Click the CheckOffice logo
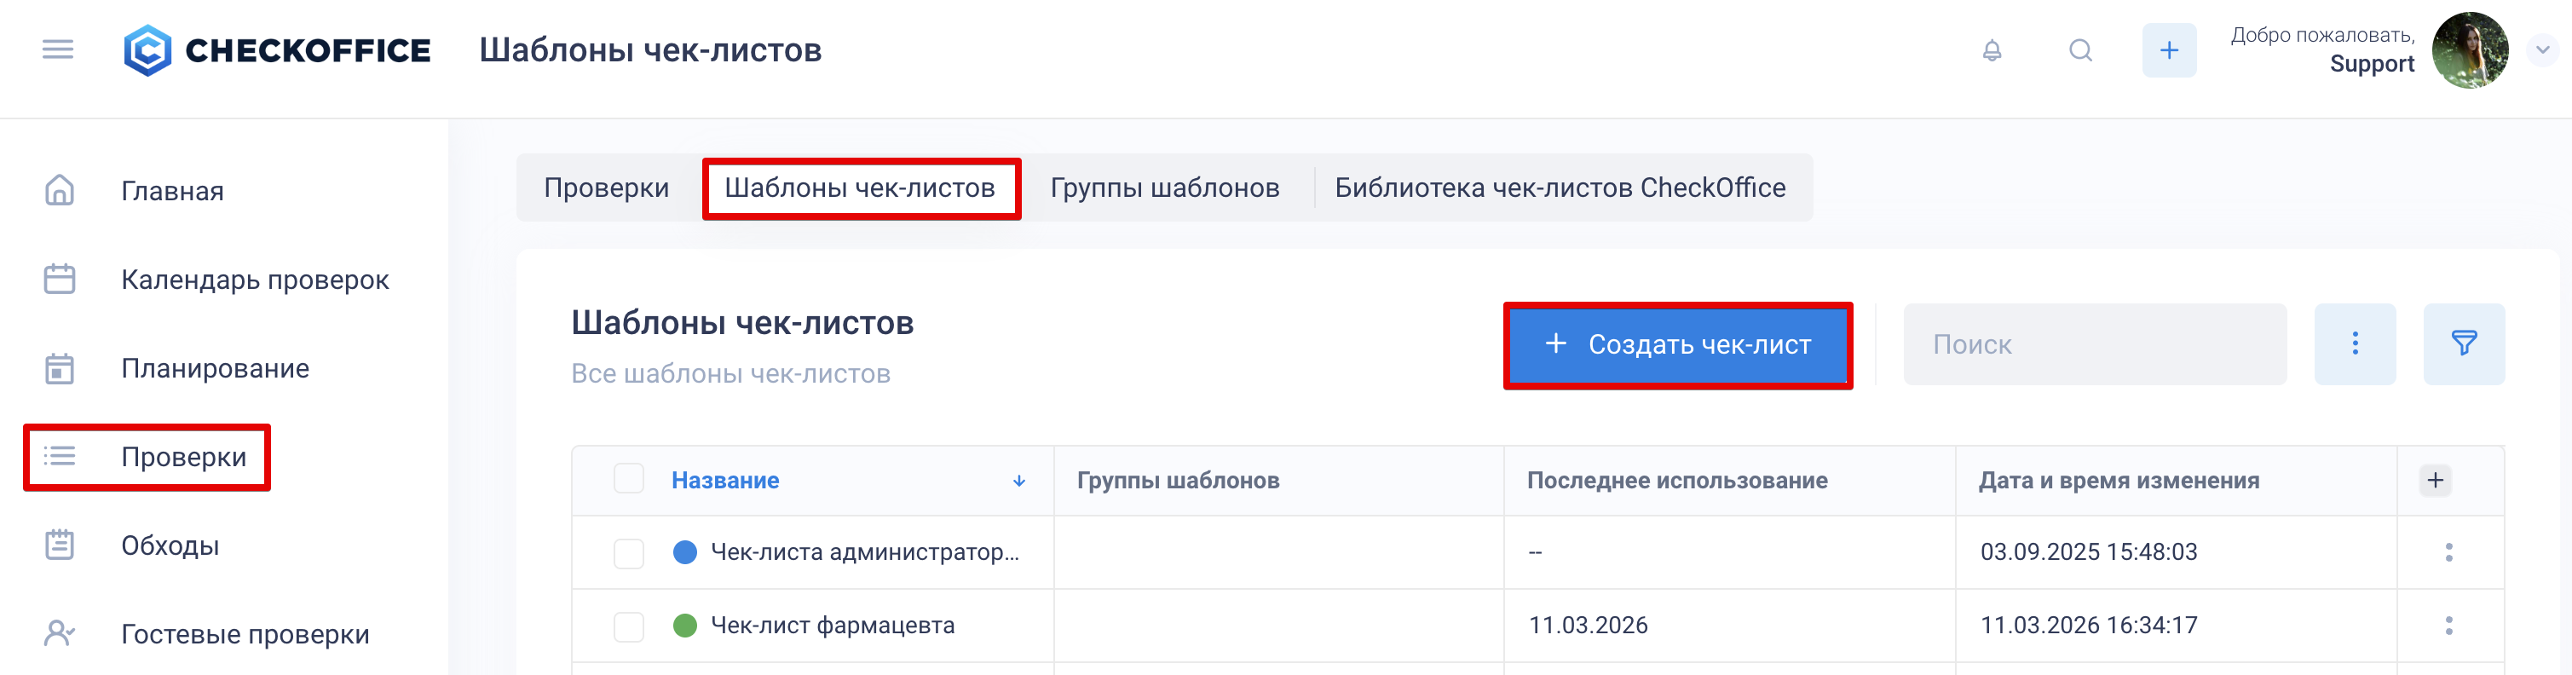The image size is (2572, 675). [277, 50]
